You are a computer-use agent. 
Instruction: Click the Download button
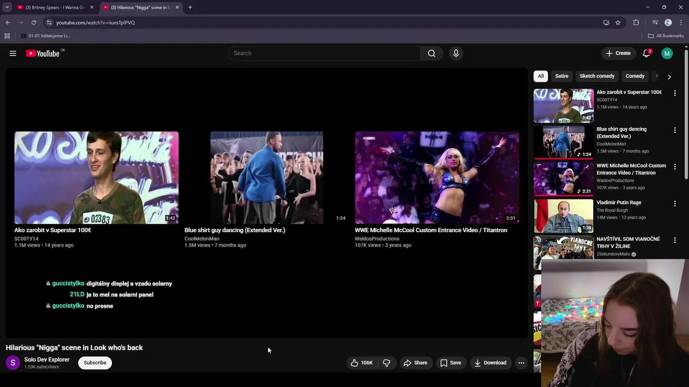(x=490, y=363)
